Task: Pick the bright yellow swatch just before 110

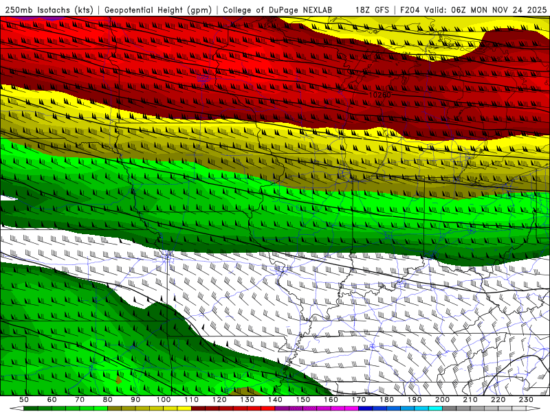Action: point(184,408)
